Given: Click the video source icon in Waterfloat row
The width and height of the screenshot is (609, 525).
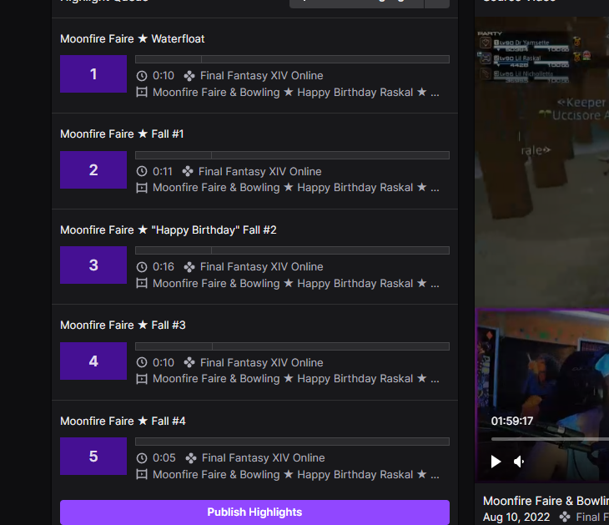Looking at the screenshot, I should tap(142, 93).
